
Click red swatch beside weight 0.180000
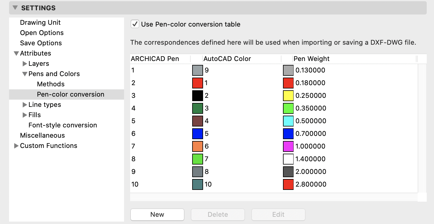288,83
